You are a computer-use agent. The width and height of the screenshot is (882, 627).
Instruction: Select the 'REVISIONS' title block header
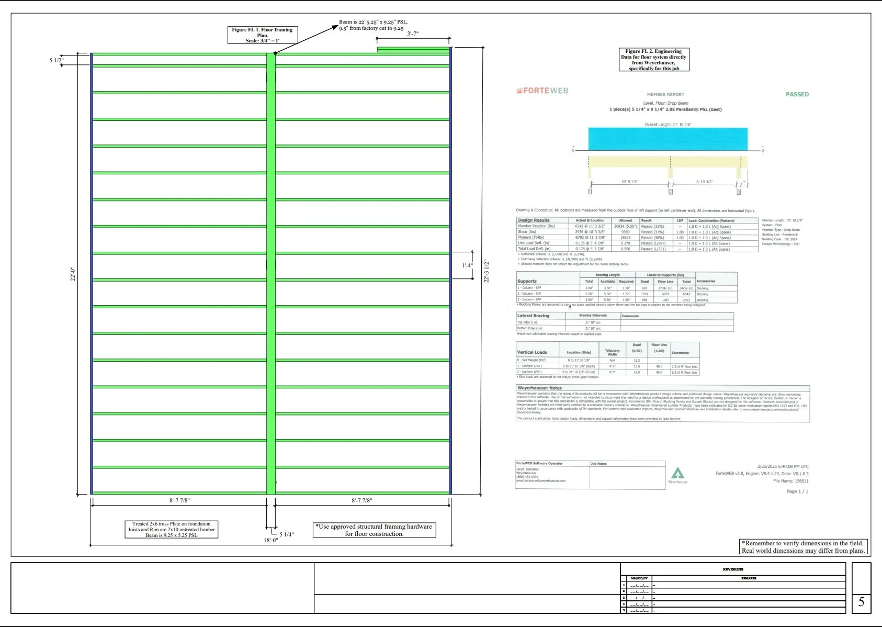point(733,569)
